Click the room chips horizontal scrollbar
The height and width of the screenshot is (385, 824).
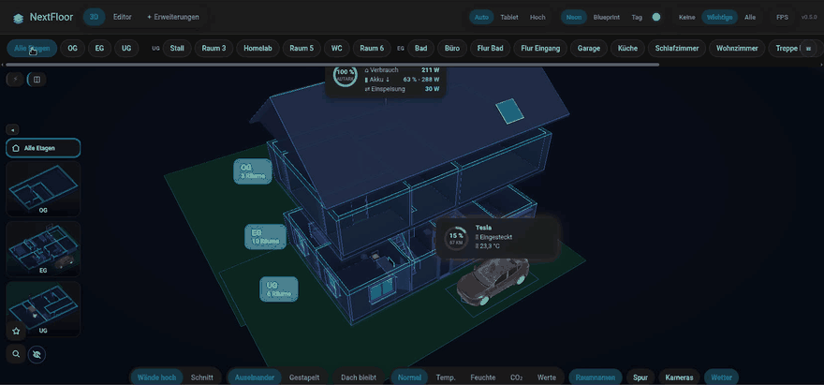click(332, 65)
